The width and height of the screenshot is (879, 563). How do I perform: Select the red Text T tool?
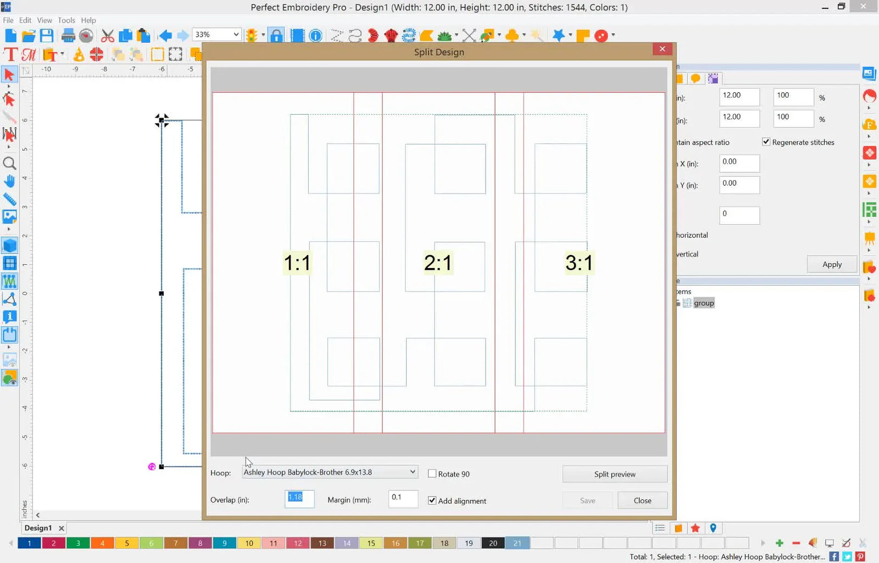(x=10, y=54)
